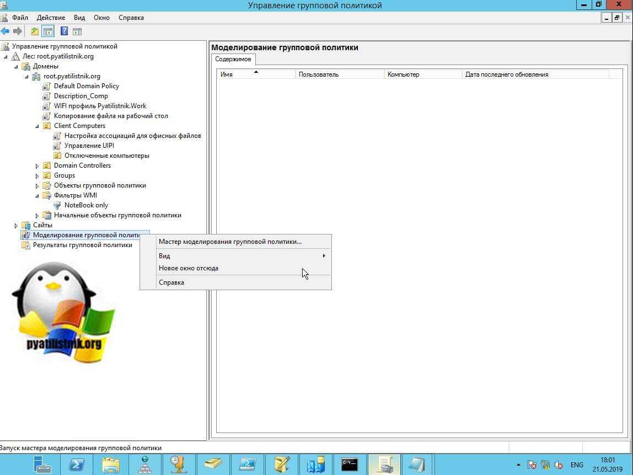Open File Explorer from the taskbar

click(110, 464)
